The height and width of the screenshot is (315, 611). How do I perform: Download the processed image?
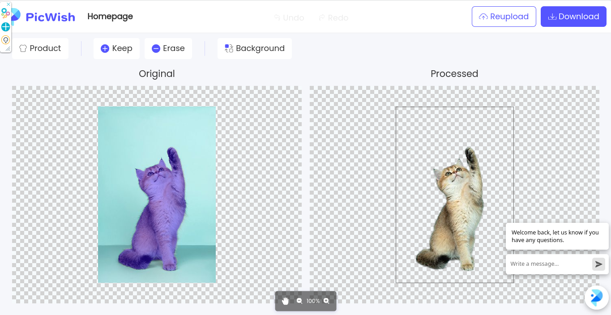573,17
